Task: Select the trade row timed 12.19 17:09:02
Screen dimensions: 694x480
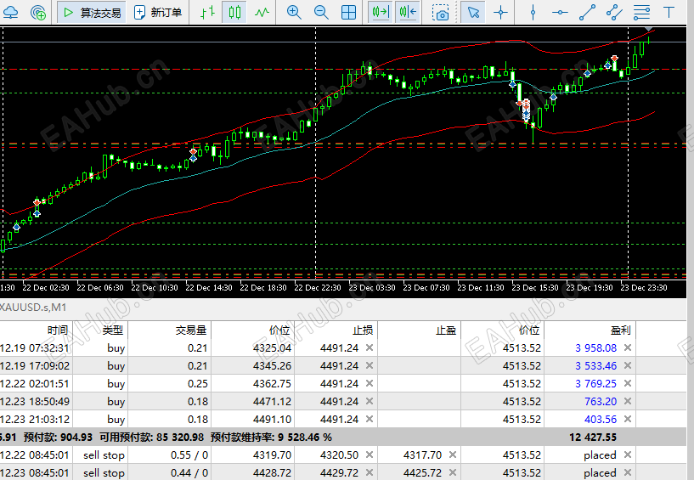Action: pos(343,366)
